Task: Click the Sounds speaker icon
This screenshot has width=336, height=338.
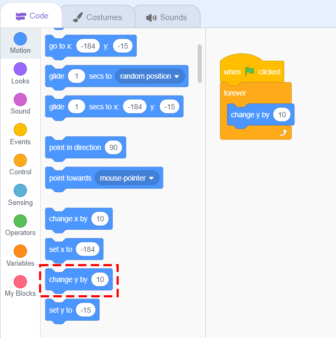Action: pos(151,17)
